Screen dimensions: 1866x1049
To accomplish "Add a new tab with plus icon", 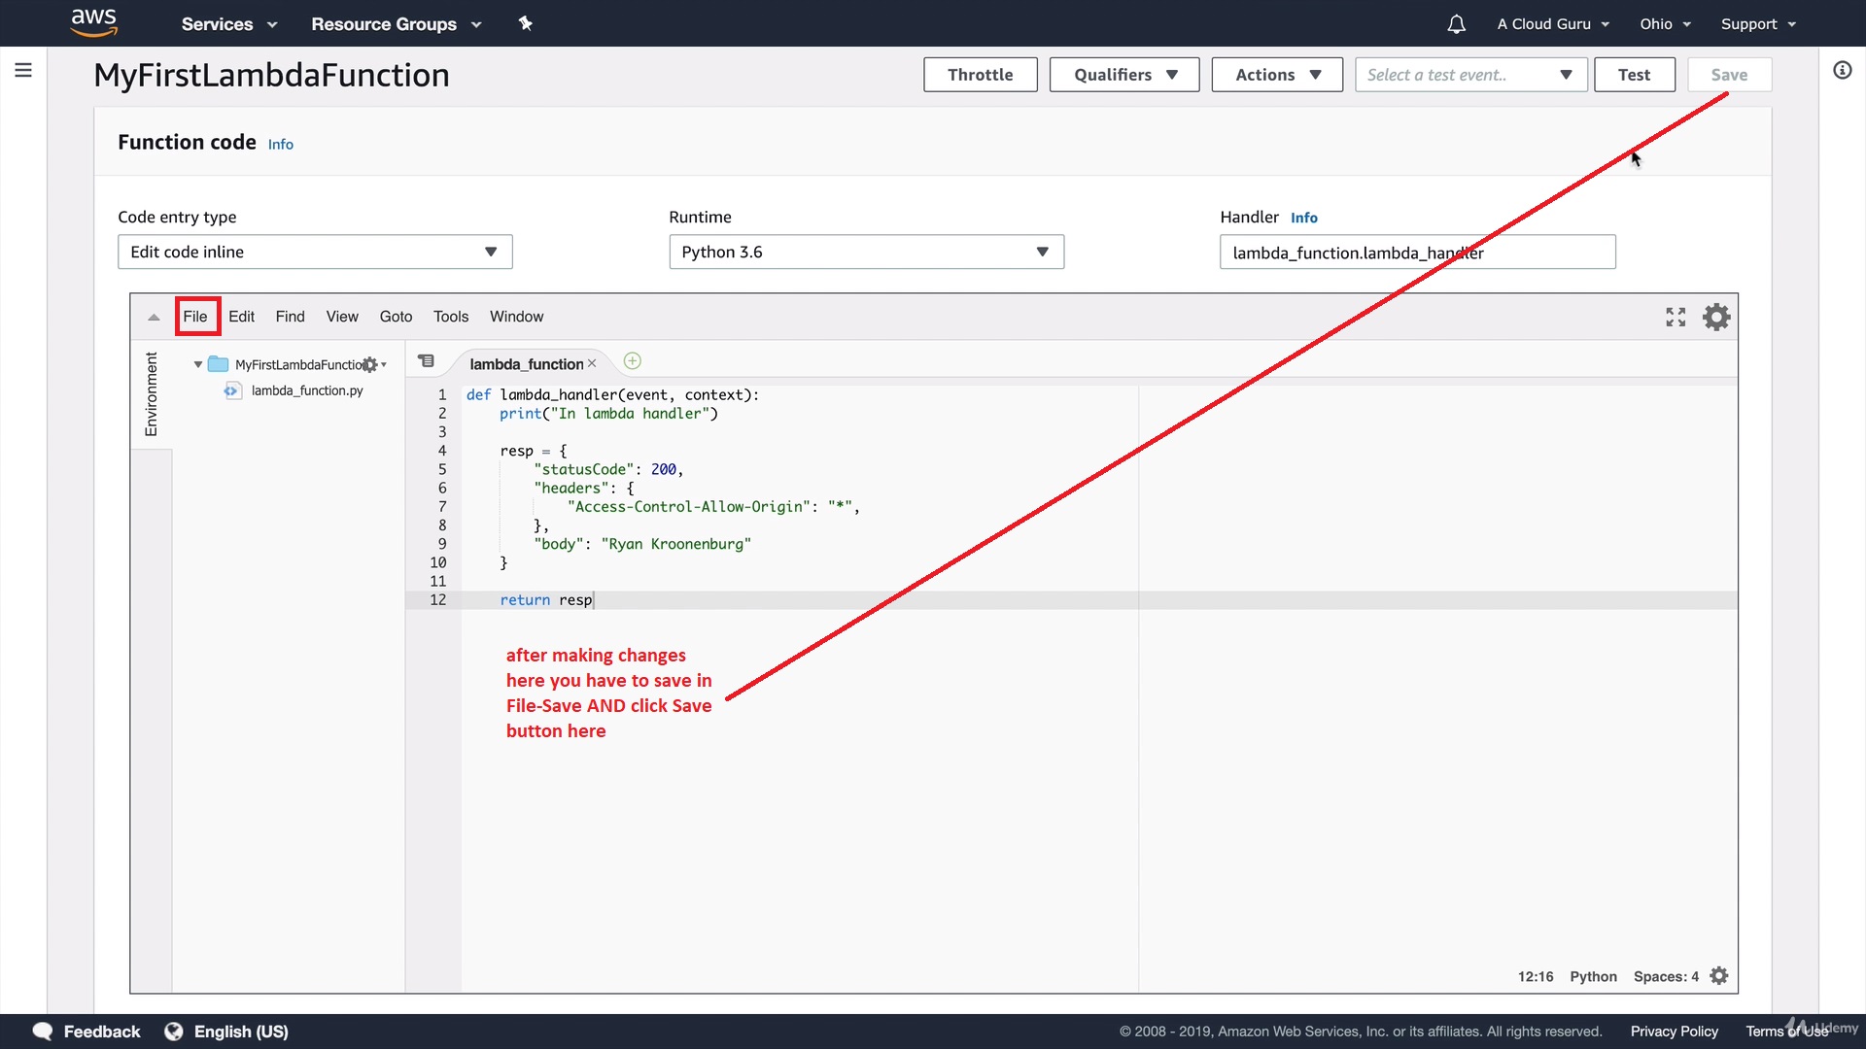I will click(632, 361).
